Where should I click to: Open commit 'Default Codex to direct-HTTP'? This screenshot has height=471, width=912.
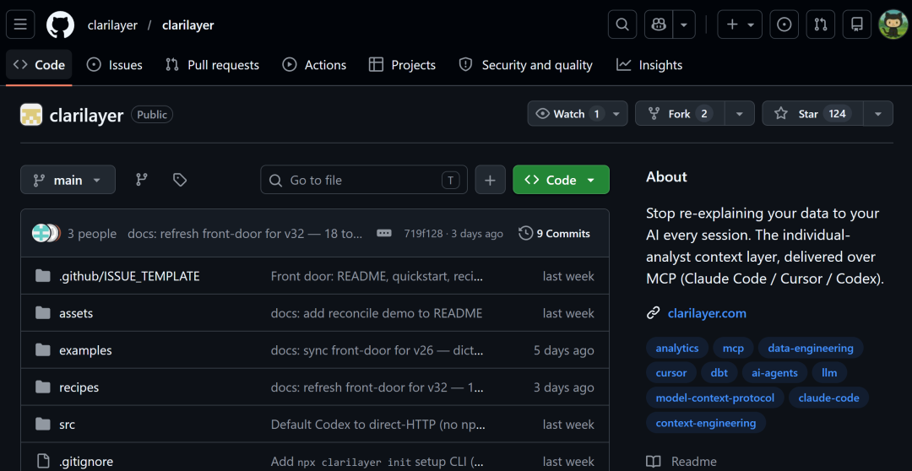pyautogui.click(x=377, y=425)
